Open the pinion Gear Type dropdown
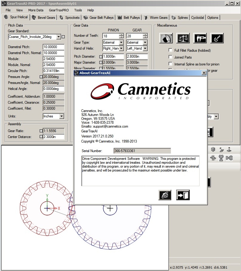 121,42
